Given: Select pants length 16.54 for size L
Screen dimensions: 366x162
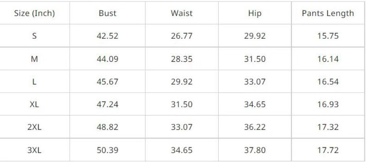Looking at the screenshot, I should (x=328, y=82).
